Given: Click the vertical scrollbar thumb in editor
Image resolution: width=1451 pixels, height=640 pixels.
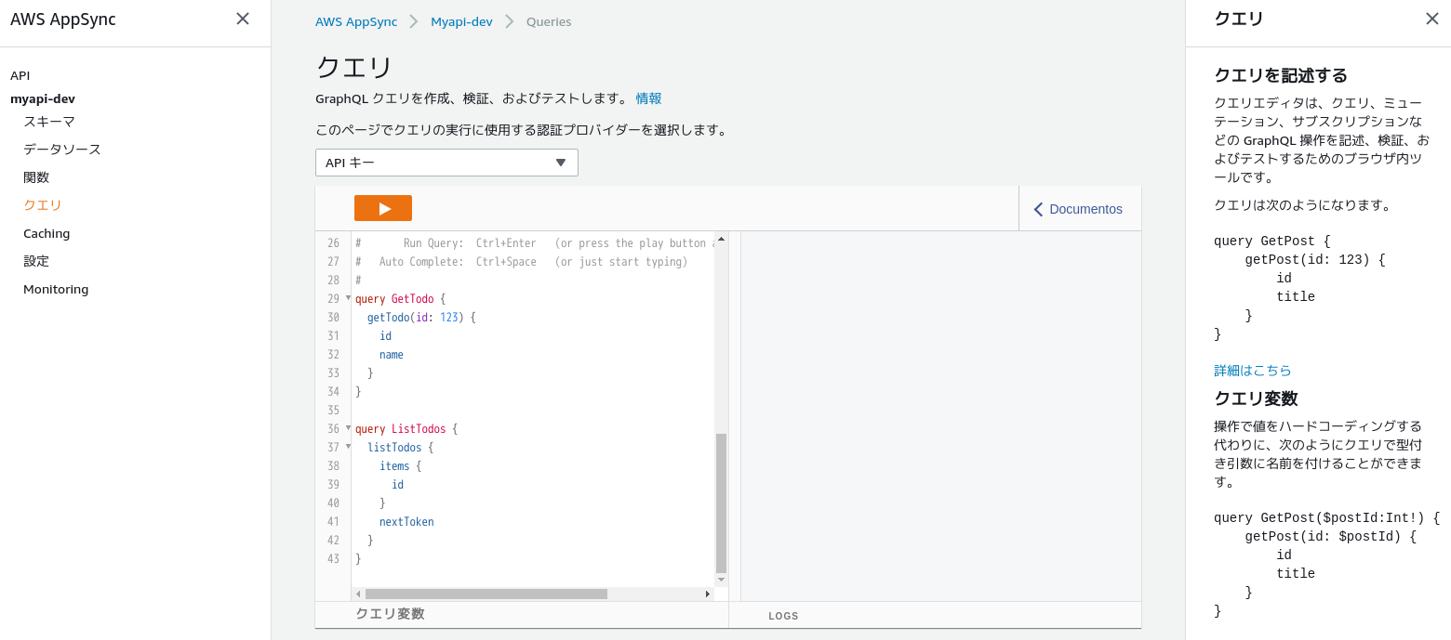Looking at the screenshot, I should point(721,503).
